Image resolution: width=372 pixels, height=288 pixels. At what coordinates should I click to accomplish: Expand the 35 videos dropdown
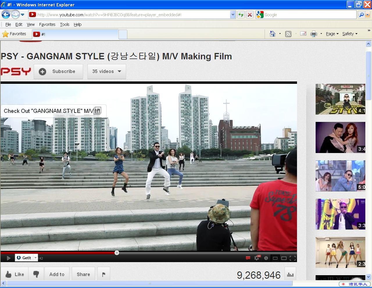tap(107, 71)
